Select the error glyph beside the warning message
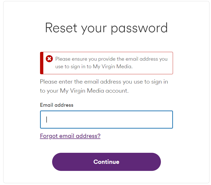The width and height of the screenshot is (211, 185). pyautogui.click(x=49, y=59)
